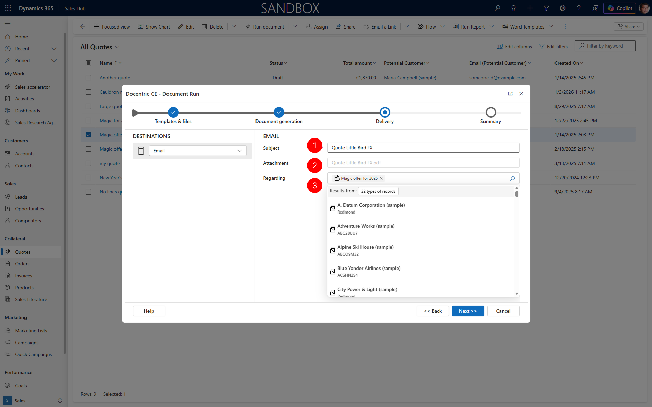Close the Docentric CE dialog
Screen dimensions: 652x407
tap(521, 94)
